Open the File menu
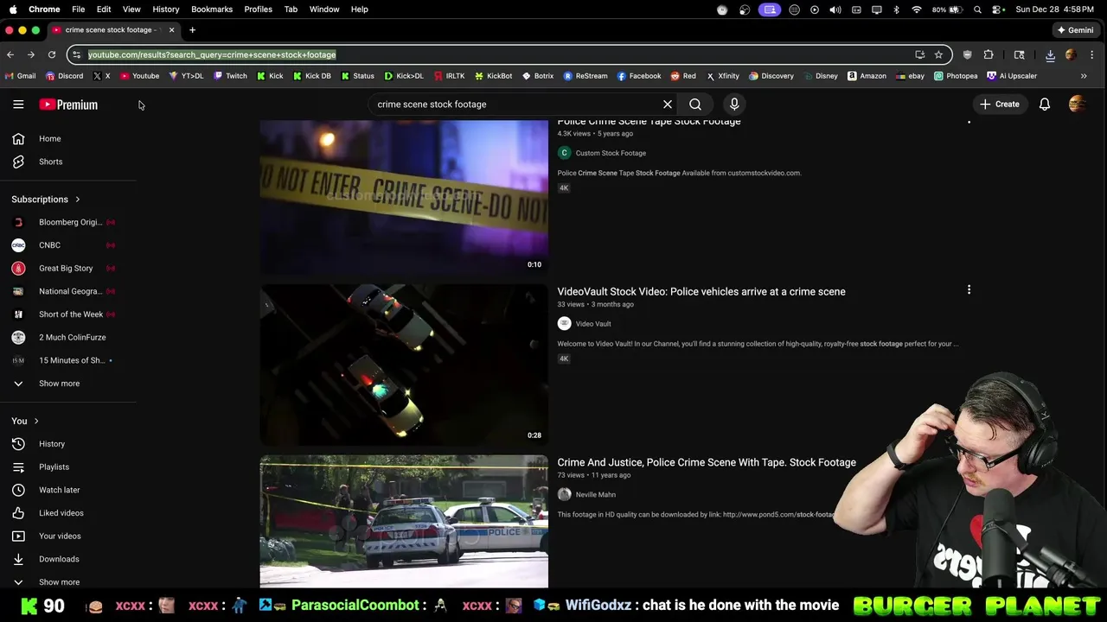The width and height of the screenshot is (1107, 622). [78, 10]
